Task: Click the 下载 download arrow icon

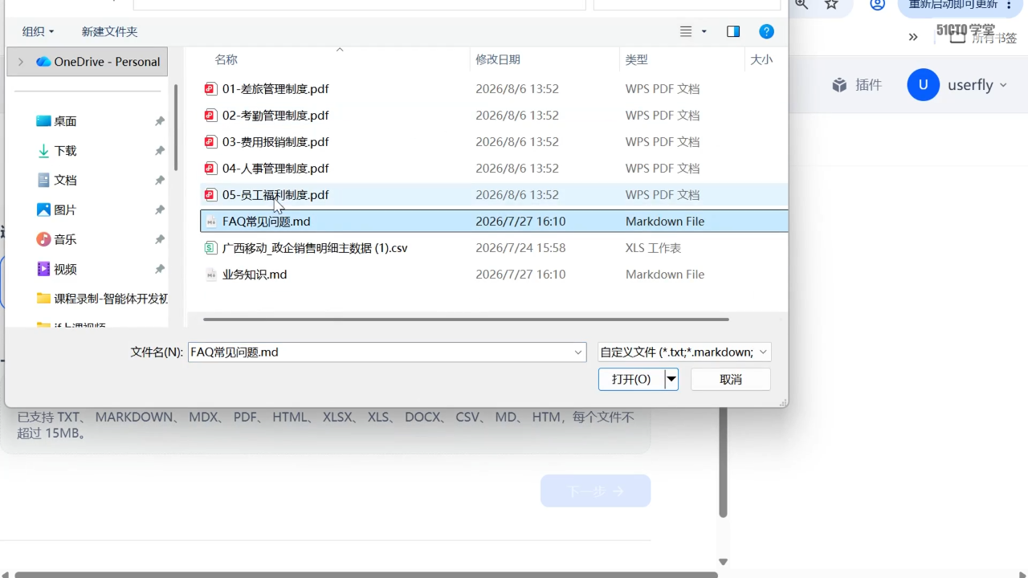Action: [43, 151]
